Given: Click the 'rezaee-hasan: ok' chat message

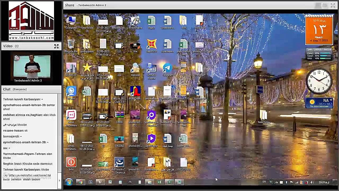Looking at the screenshot, I should point(15,131).
